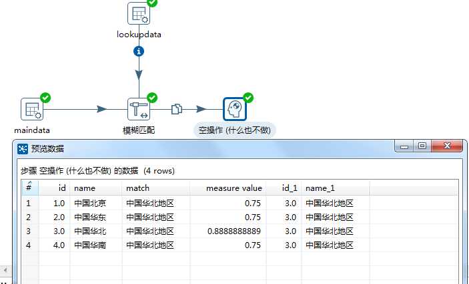The width and height of the screenshot is (469, 284).
Task: Click the 空操作 (什么也不做) label
Action: point(235,130)
